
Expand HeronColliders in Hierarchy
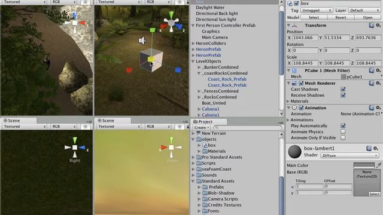tap(193, 44)
